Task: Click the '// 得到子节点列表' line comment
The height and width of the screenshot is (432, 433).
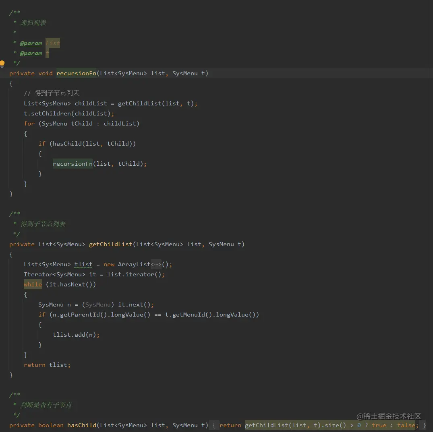Action: click(x=52, y=93)
